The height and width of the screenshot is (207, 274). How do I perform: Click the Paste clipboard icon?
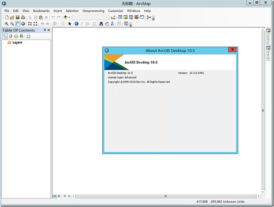41,17
